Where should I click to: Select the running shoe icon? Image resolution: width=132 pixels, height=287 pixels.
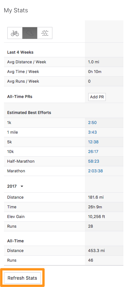tap(30, 33)
